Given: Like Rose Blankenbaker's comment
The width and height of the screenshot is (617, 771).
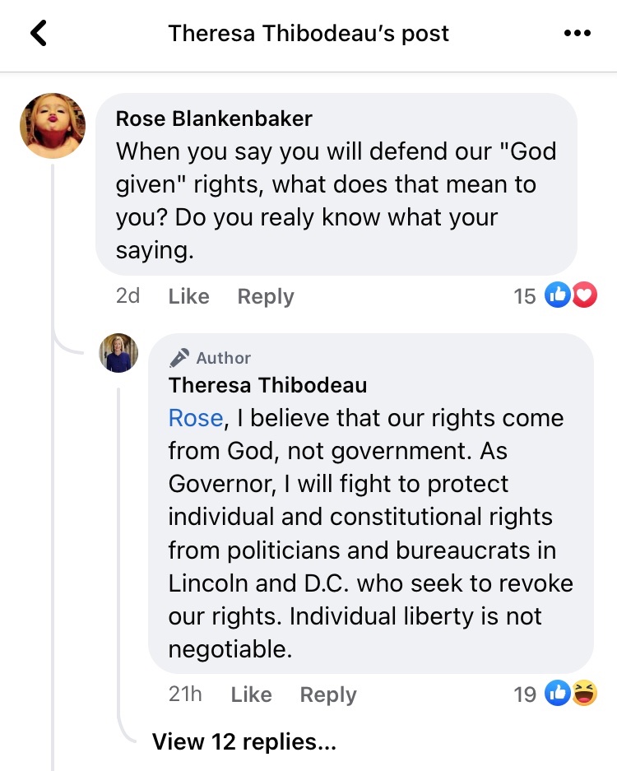Looking at the screenshot, I should click(x=188, y=296).
